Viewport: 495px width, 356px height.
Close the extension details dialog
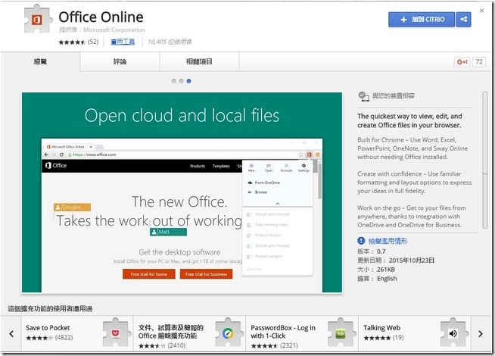481,11
